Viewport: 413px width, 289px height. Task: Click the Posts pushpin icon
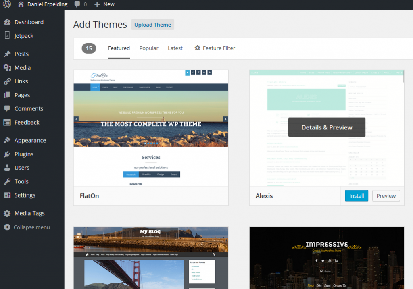click(x=7, y=54)
